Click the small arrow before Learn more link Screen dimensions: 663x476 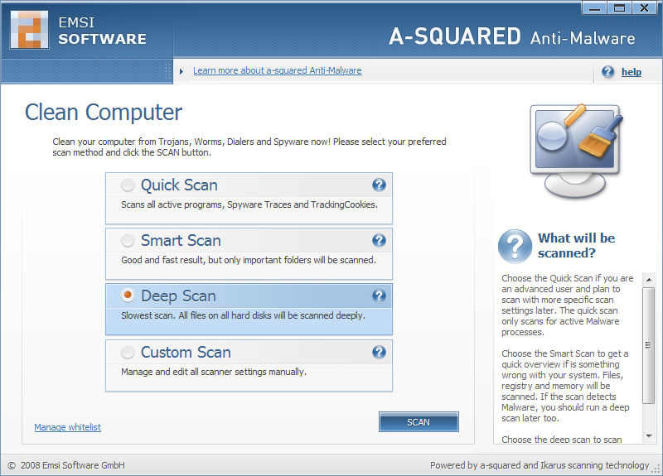coord(181,71)
